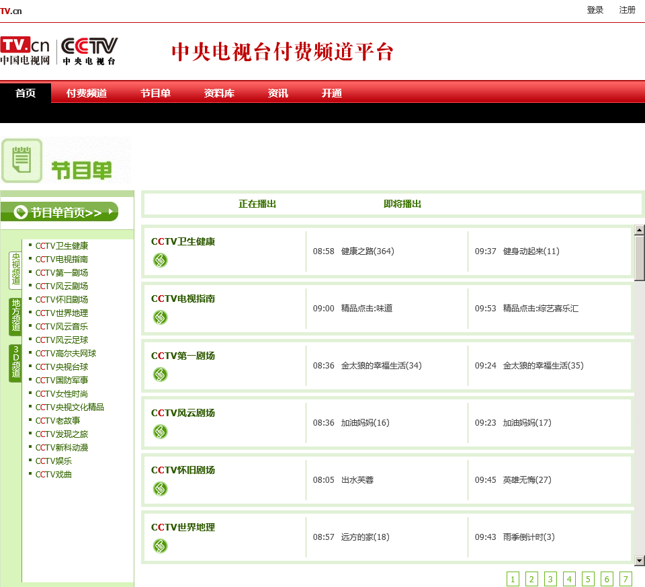The height and width of the screenshot is (587, 645).
Task: Click the green icon under CCTV世界地理
Action: click(160, 546)
